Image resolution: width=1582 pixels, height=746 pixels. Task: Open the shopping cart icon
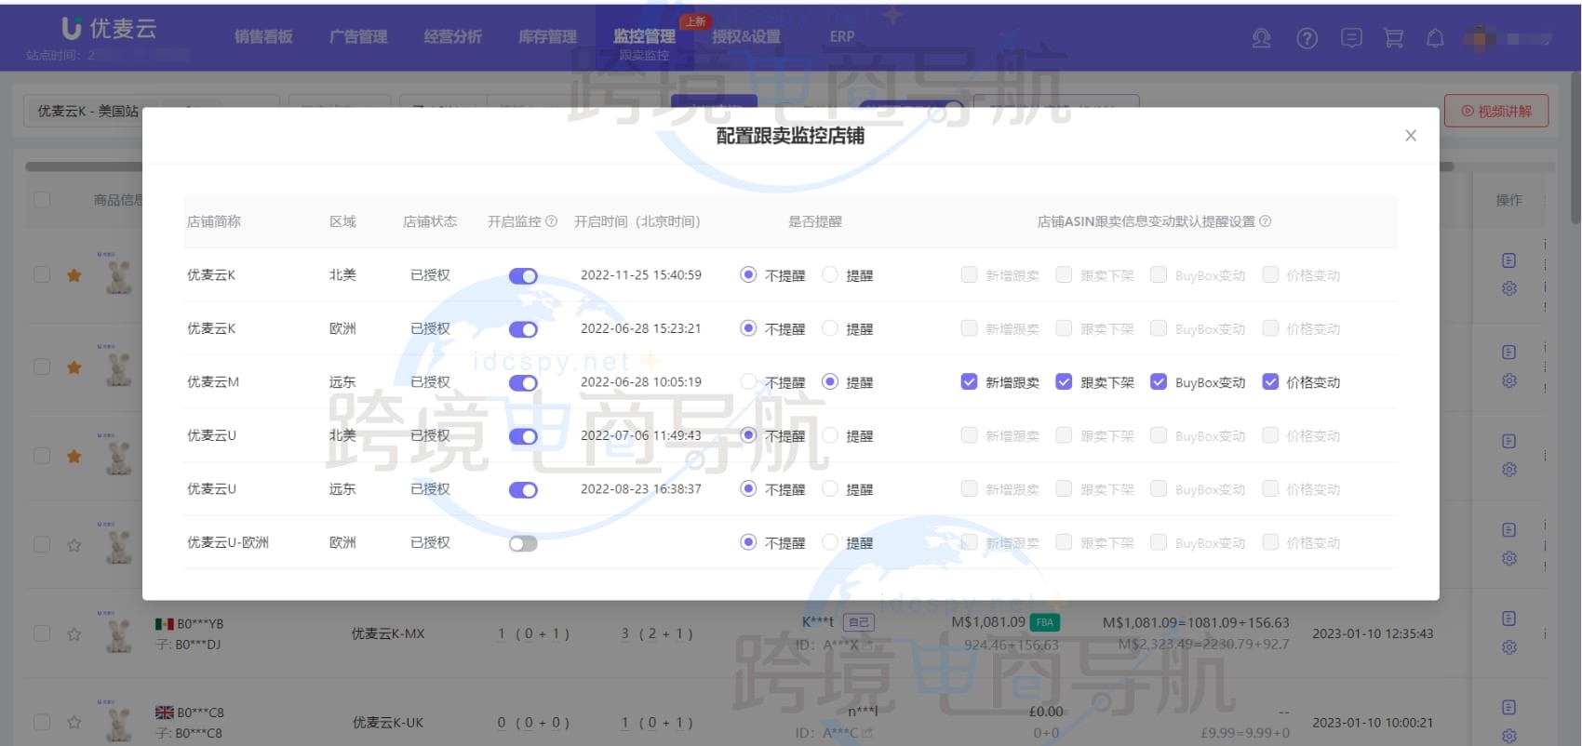click(1393, 38)
